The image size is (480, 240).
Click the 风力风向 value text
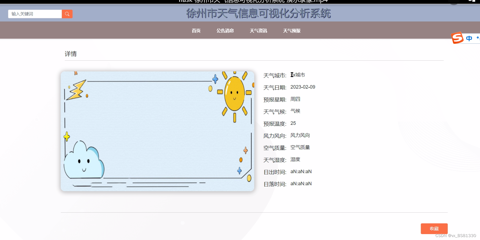click(300, 135)
